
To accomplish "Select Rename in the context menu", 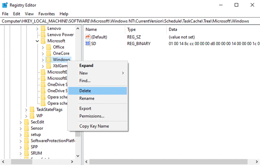I will click(x=97, y=98).
